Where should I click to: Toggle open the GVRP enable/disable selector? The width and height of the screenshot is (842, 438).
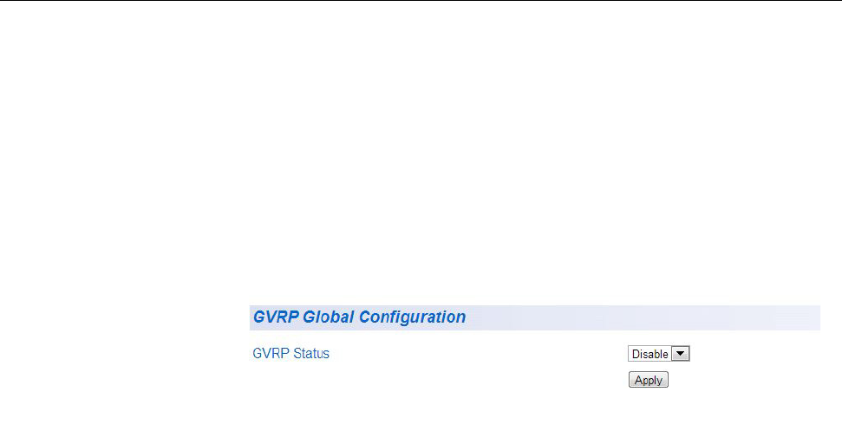pos(658,354)
